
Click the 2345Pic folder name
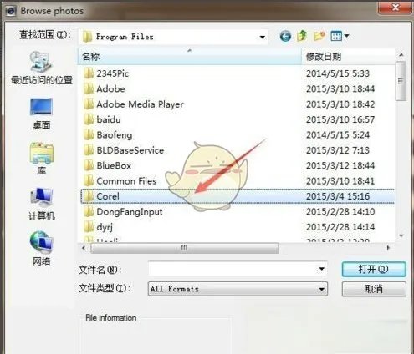pyautogui.click(x=113, y=73)
